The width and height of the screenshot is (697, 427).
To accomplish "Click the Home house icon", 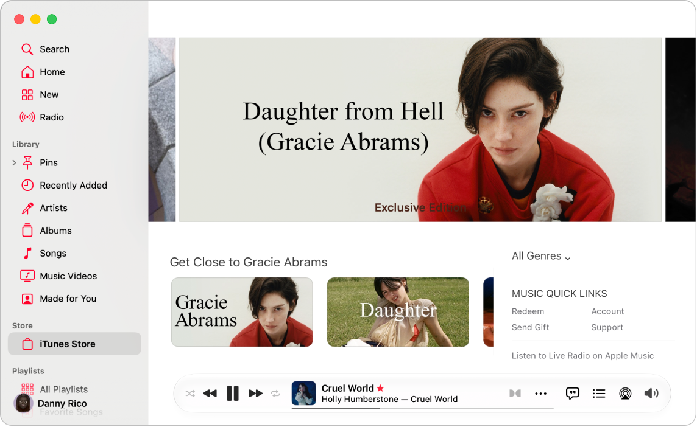I will click(x=27, y=72).
